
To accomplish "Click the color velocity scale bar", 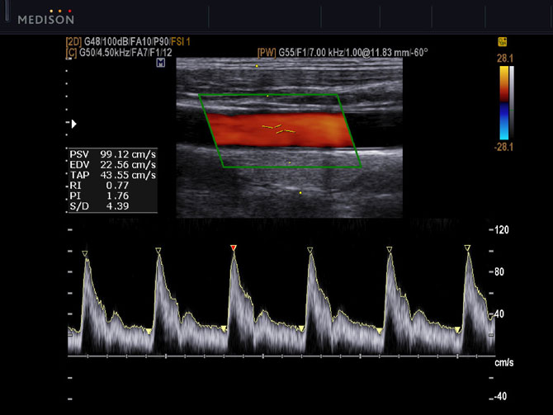I will point(506,103).
